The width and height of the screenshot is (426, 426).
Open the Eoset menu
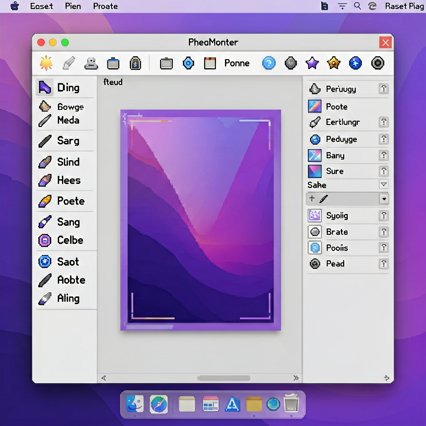pyautogui.click(x=42, y=6)
